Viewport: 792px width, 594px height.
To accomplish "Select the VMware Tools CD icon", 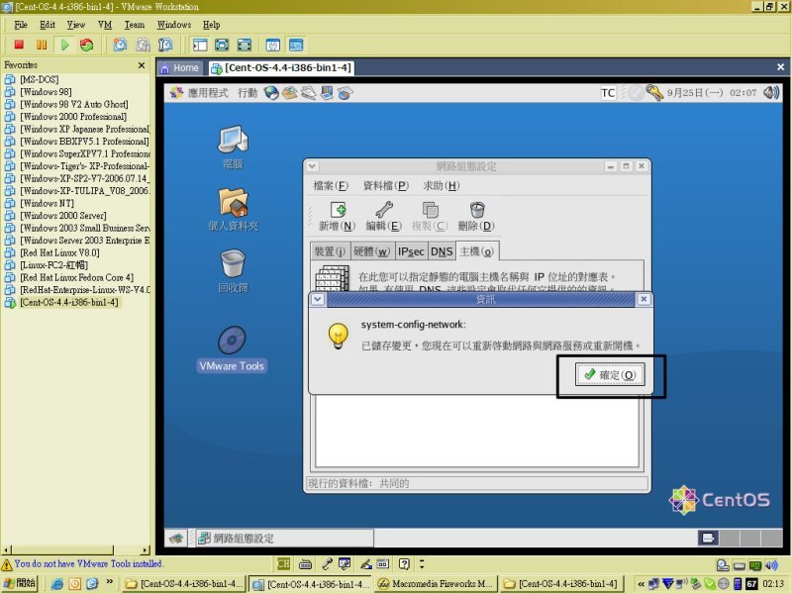I will tap(232, 348).
